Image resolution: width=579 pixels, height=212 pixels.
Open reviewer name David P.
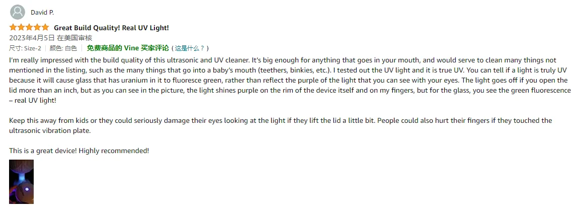click(42, 12)
